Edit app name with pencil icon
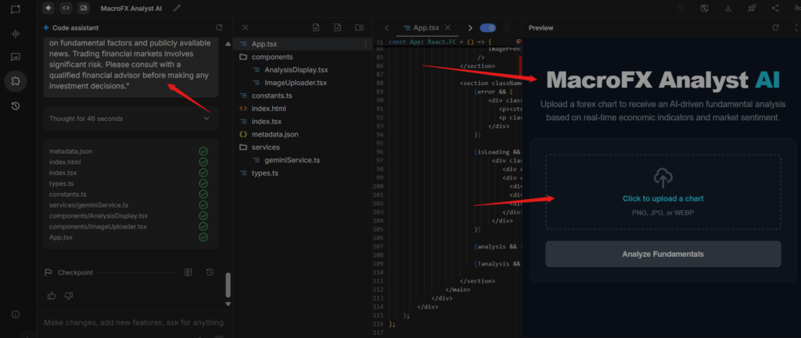The image size is (801, 338). click(177, 8)
